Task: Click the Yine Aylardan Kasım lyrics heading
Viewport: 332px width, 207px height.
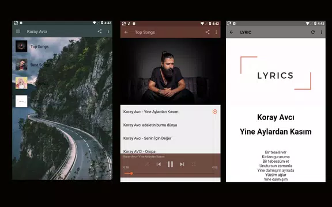Action: coord(276,132)
